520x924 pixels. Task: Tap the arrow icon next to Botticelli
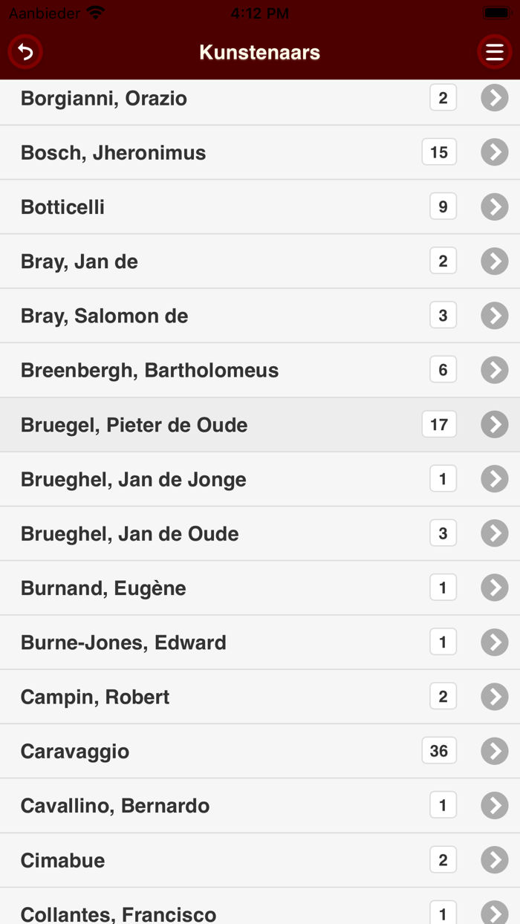[x=494, y=206]
